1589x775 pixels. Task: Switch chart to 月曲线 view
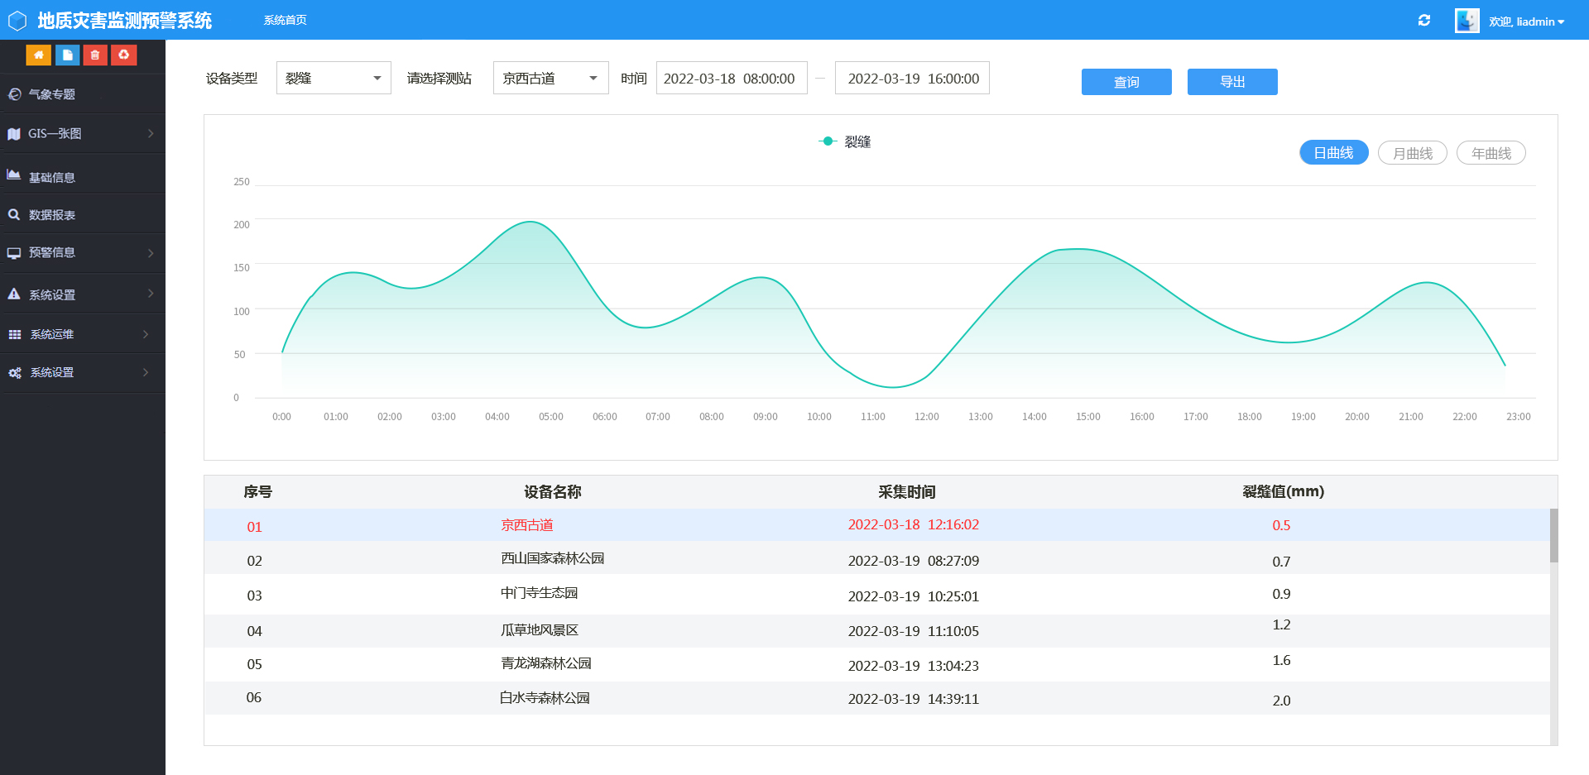click(x=1412, y=153)
